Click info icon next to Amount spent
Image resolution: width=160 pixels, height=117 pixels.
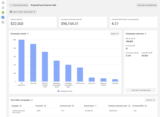click(x=22, y=19)
